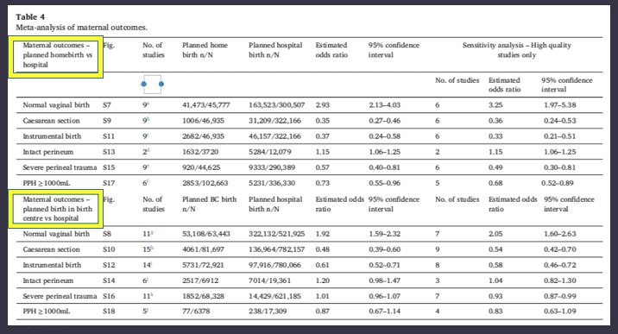Viewport: 618px width, 334px height.
Task: Click the left blue handle of the selection box
Action: click(144, 84)
